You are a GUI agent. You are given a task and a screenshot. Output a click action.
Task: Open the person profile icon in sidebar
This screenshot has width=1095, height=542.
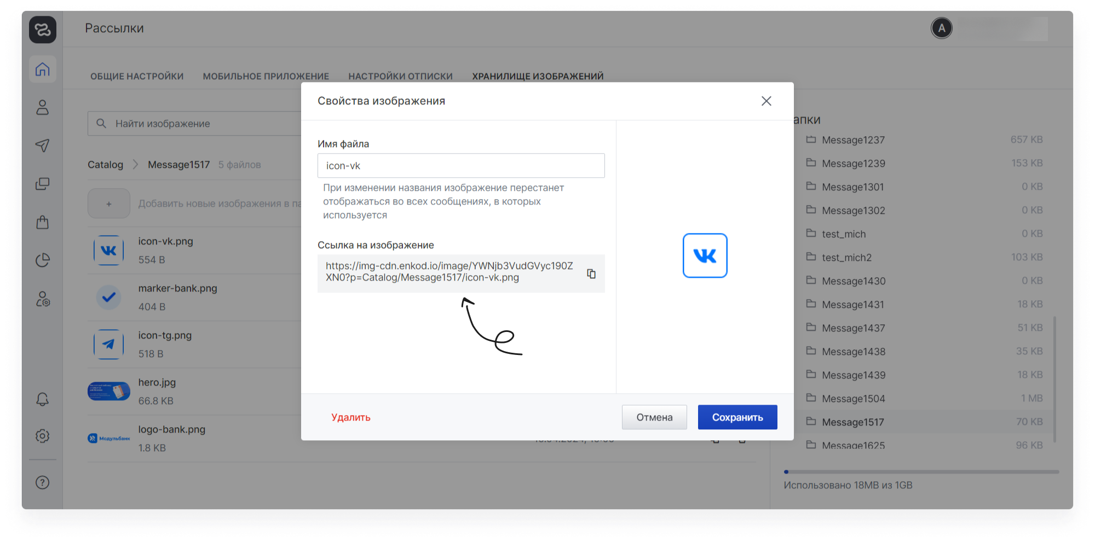point(43,107)
